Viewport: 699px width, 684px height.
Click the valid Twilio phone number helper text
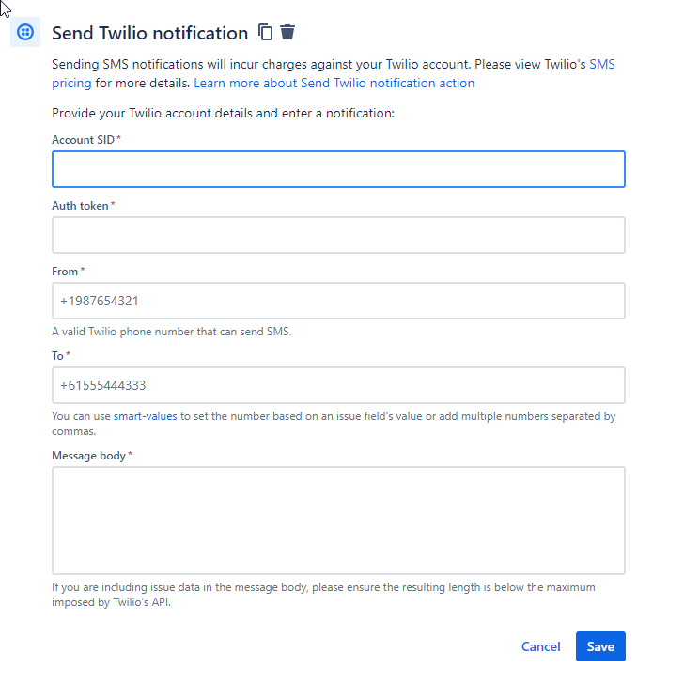pos(172,332)
